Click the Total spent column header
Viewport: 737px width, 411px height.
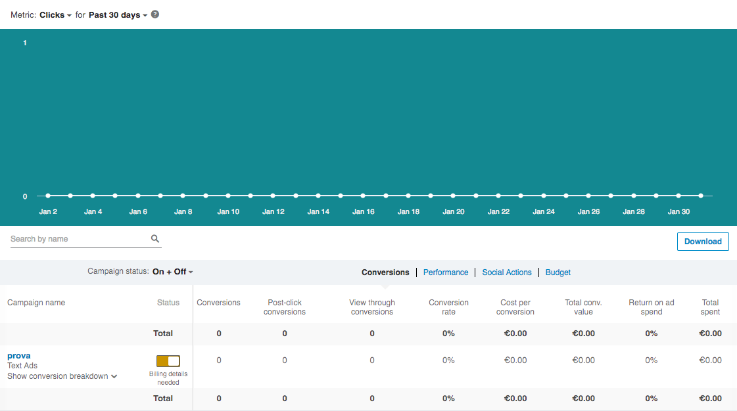click(x=710, y=307)
